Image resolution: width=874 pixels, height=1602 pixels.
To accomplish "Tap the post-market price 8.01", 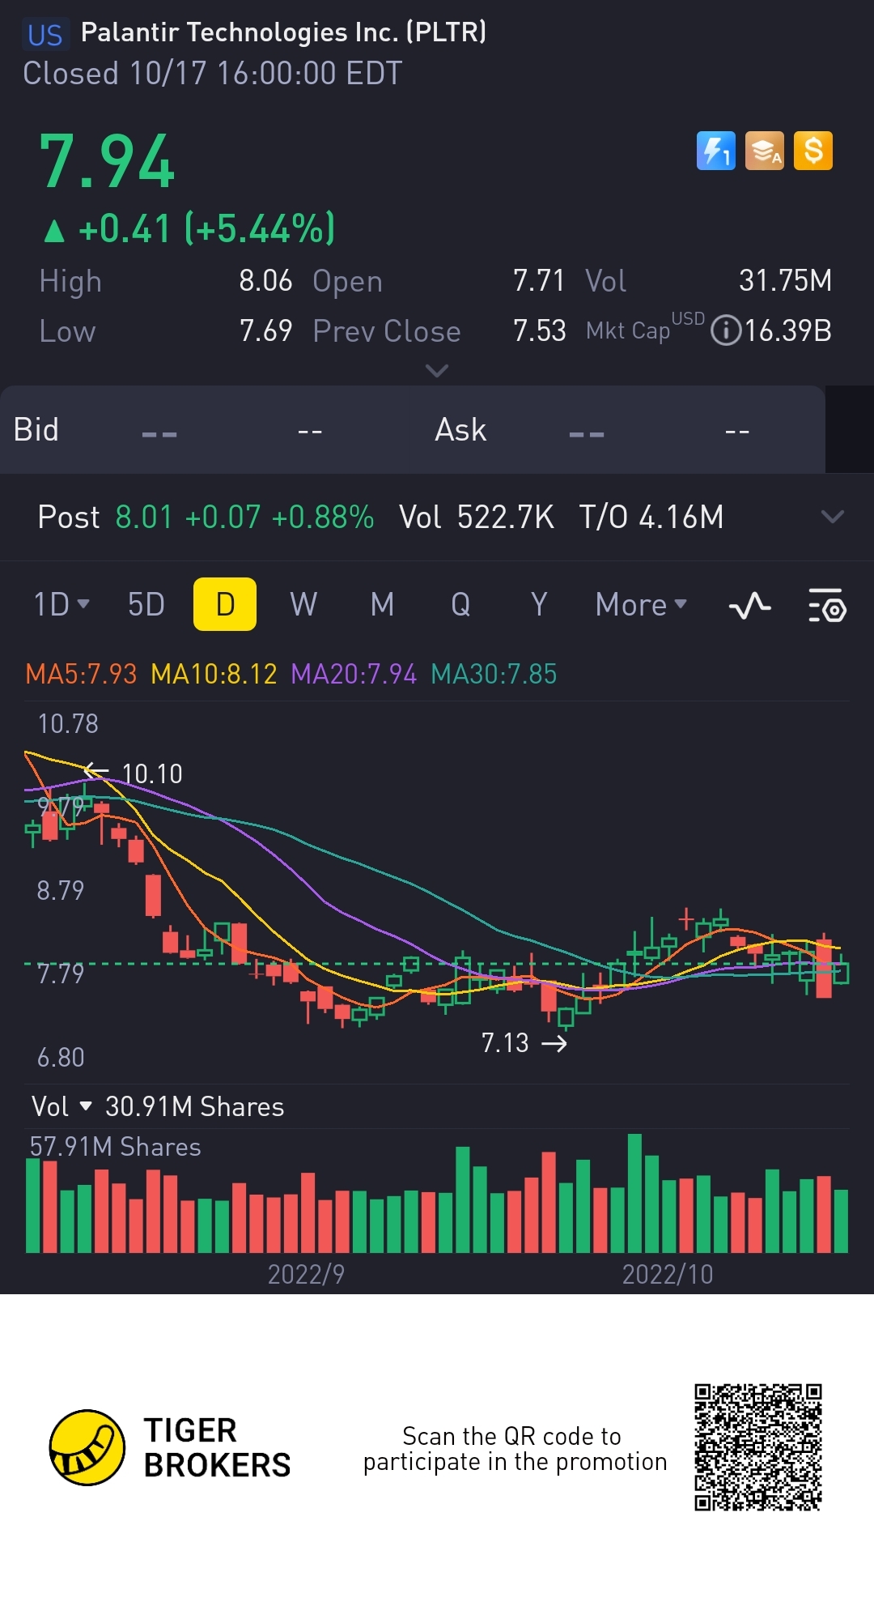I will (144, 517).
